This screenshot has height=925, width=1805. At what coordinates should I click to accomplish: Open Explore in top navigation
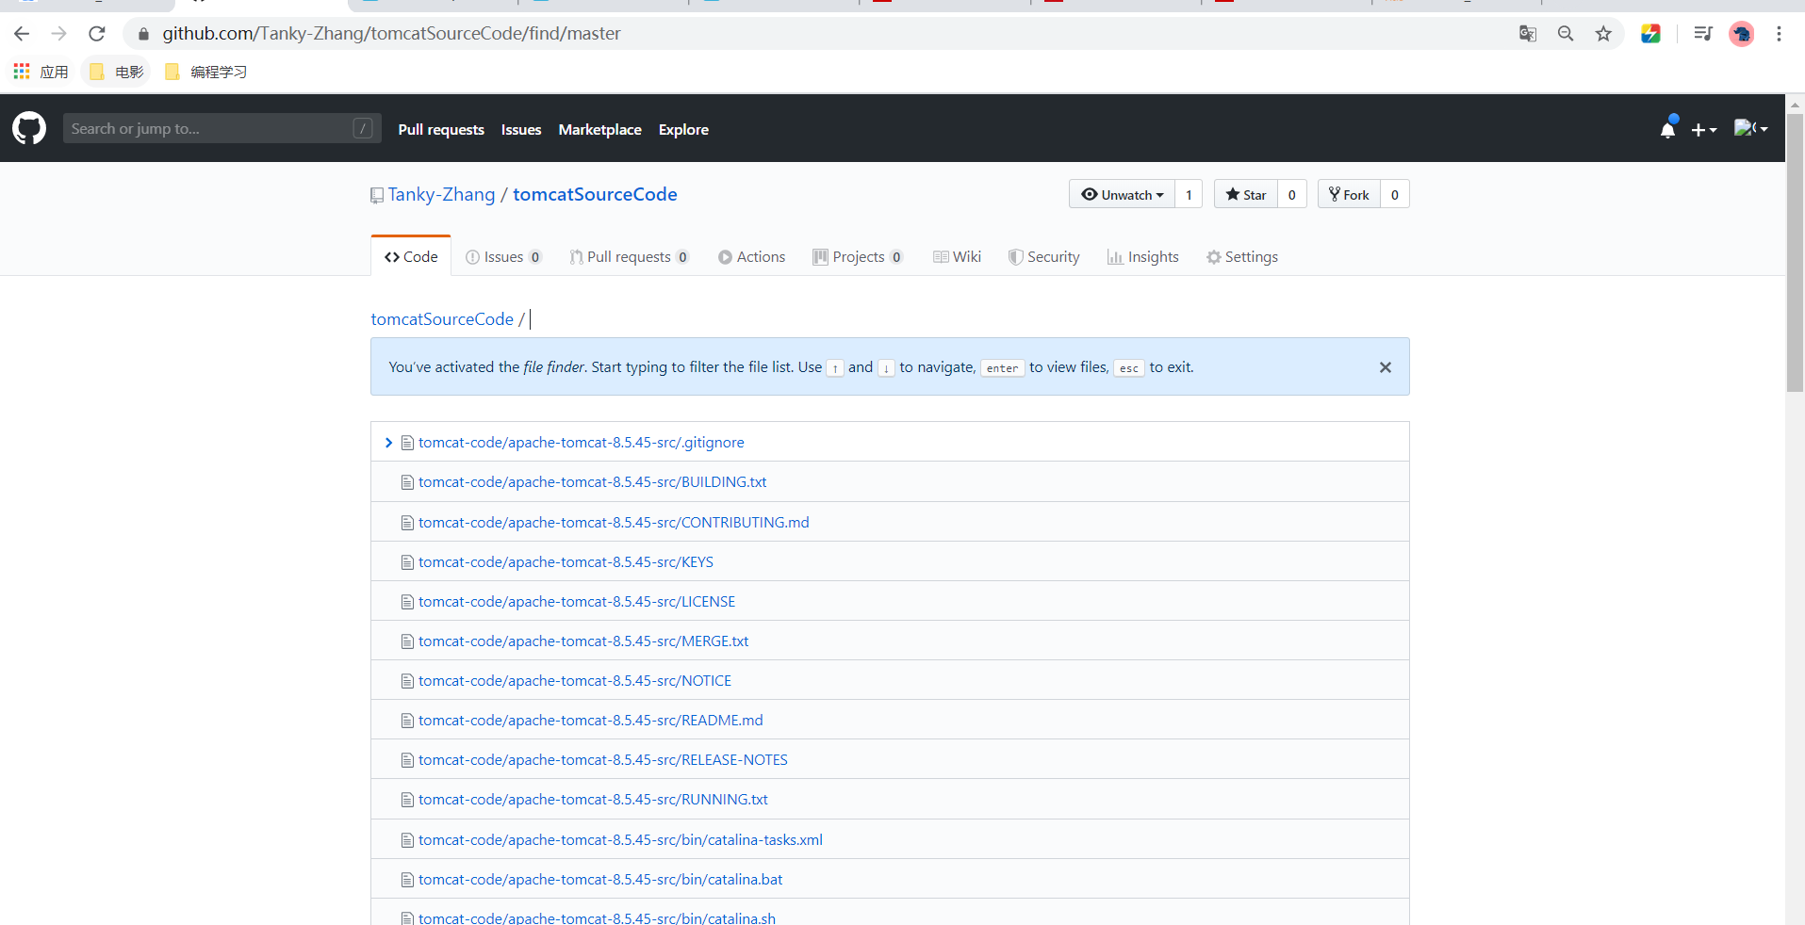[683, 130]
